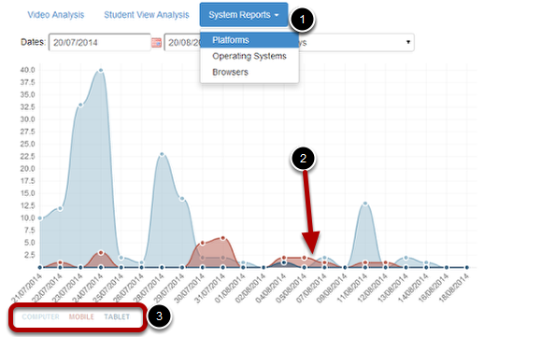
Task: Toggle the MOBILE legend series
Action: tap(81, 316)
